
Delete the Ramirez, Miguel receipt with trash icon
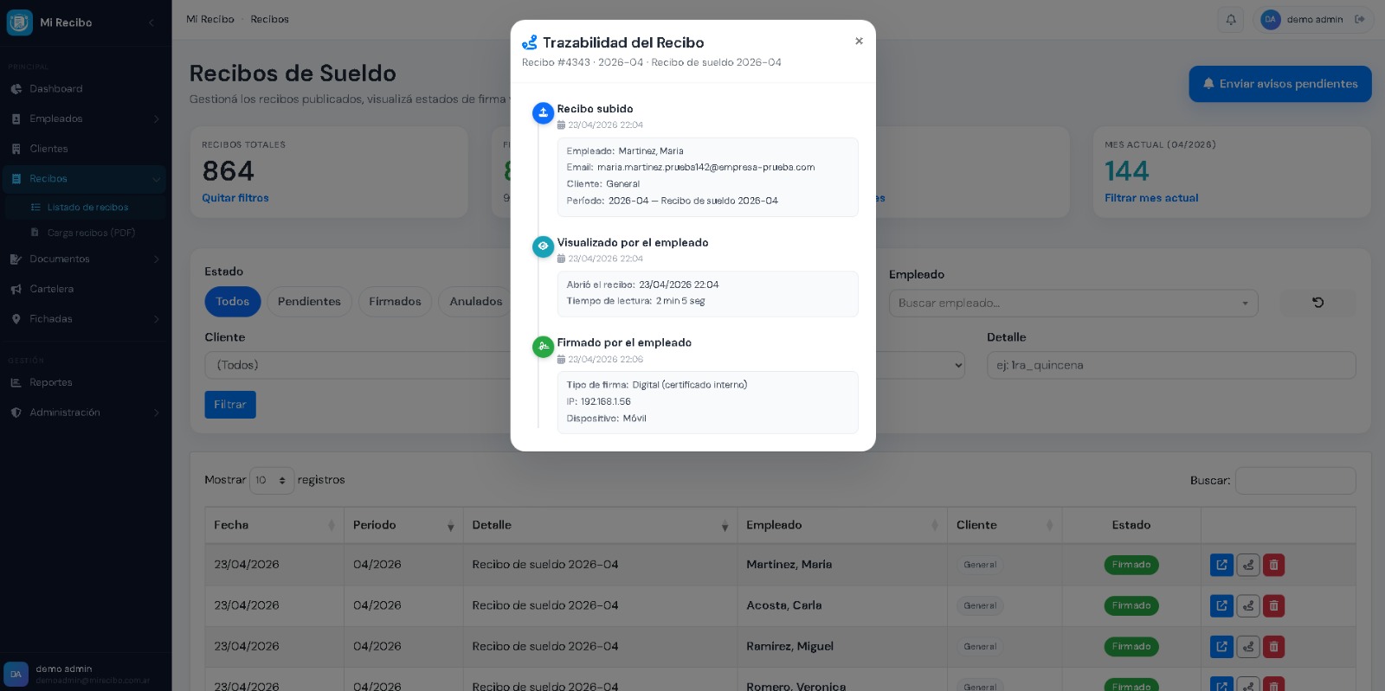[x=1273, y=647]
